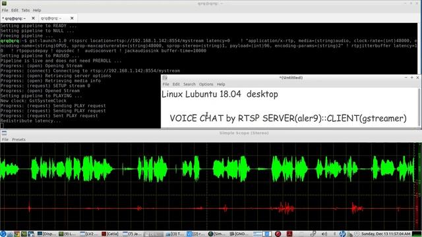Click 'New clock: GstSystemClock' terminal line
Viewport: 422px width, 237px height.
pos(33,101)
